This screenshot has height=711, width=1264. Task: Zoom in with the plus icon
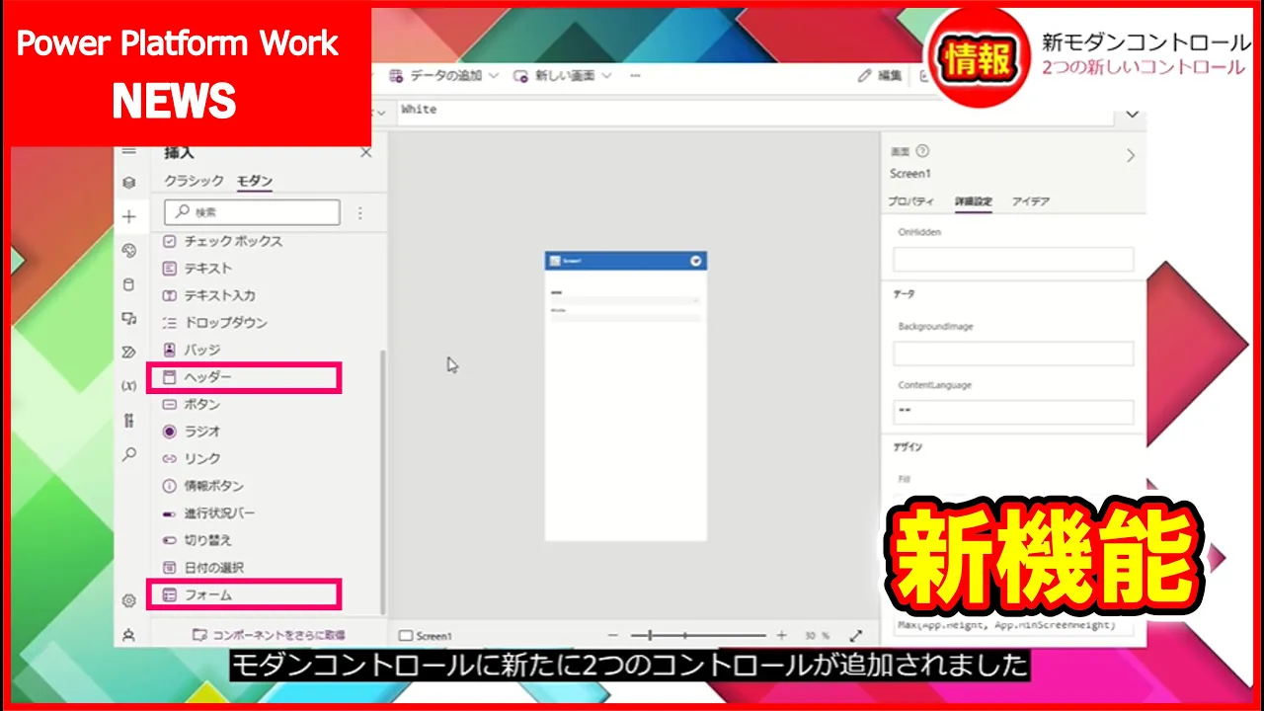pyautogui.click(x=781, y=635)
